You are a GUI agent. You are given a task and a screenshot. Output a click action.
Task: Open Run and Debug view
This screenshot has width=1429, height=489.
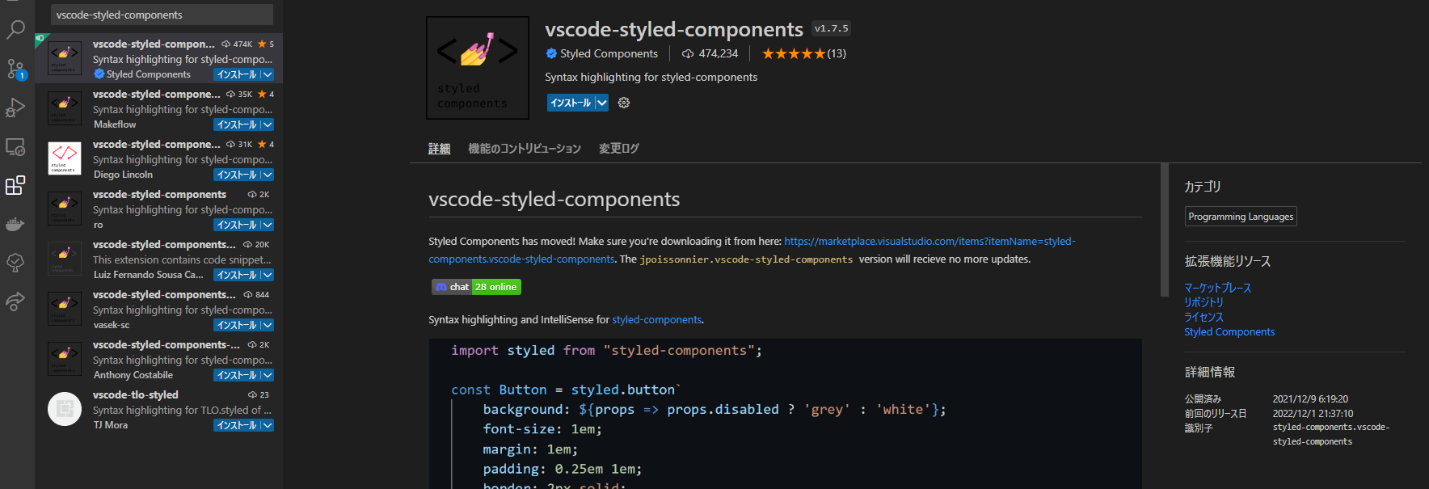point(15,107)
